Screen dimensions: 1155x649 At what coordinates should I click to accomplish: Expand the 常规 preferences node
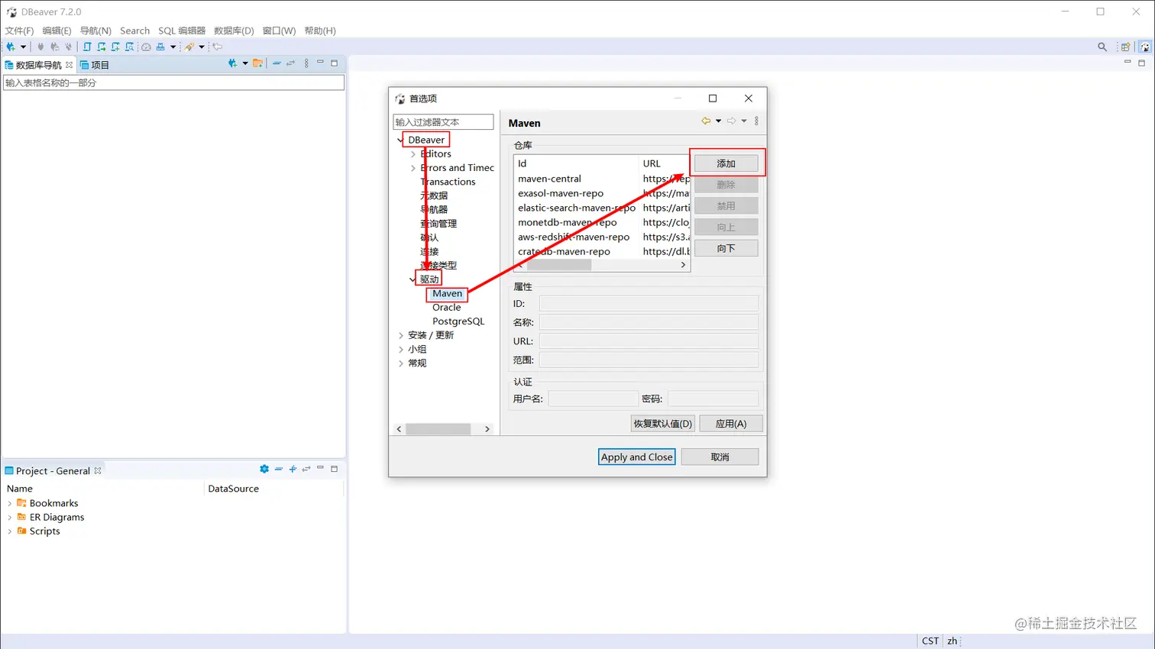click(401, 363)
